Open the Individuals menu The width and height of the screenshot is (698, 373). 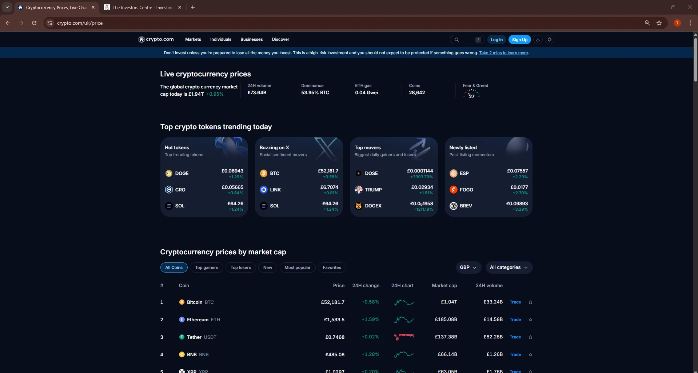pos(221,39)
